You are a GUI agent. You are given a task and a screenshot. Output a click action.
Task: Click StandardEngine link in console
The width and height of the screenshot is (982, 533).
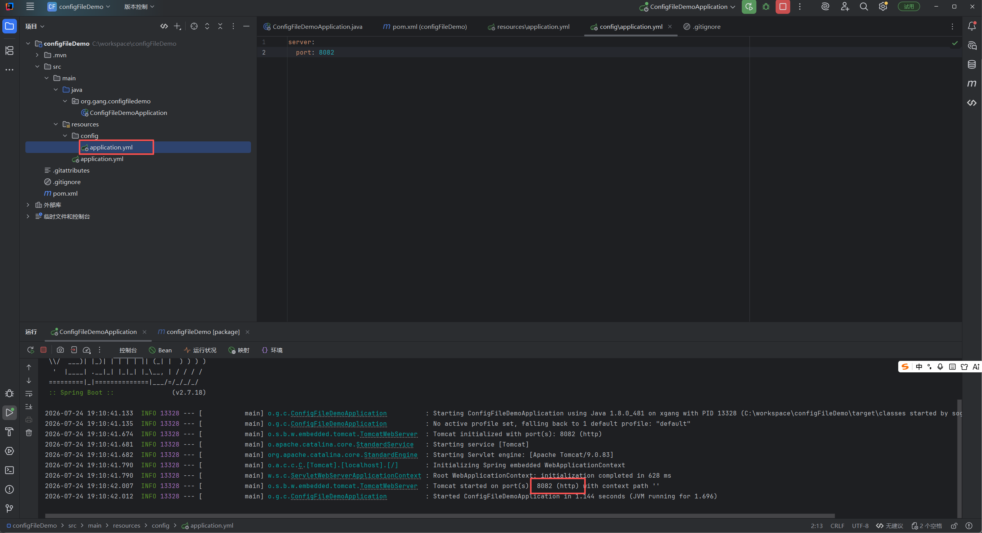(x=390, y=455)
